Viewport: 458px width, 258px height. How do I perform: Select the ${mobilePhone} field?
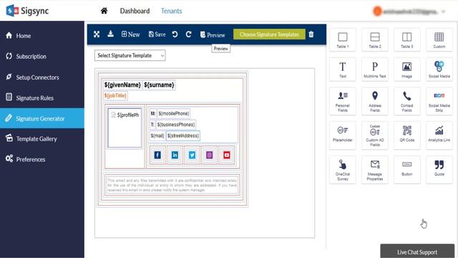[x=174, y=113]
